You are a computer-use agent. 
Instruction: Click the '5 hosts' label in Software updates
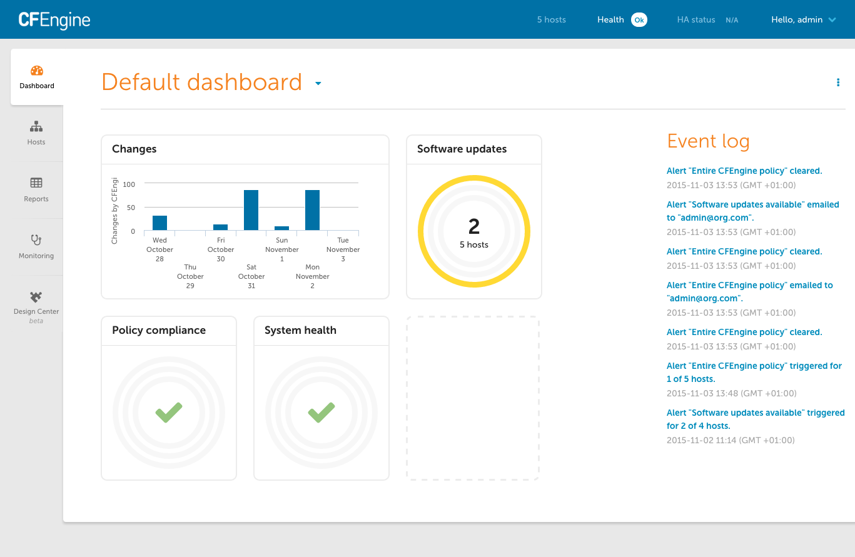pyautogui.click(x=474, y=244)
